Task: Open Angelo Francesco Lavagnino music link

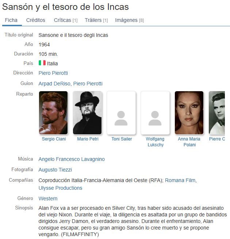Action: tap(72, 159)
